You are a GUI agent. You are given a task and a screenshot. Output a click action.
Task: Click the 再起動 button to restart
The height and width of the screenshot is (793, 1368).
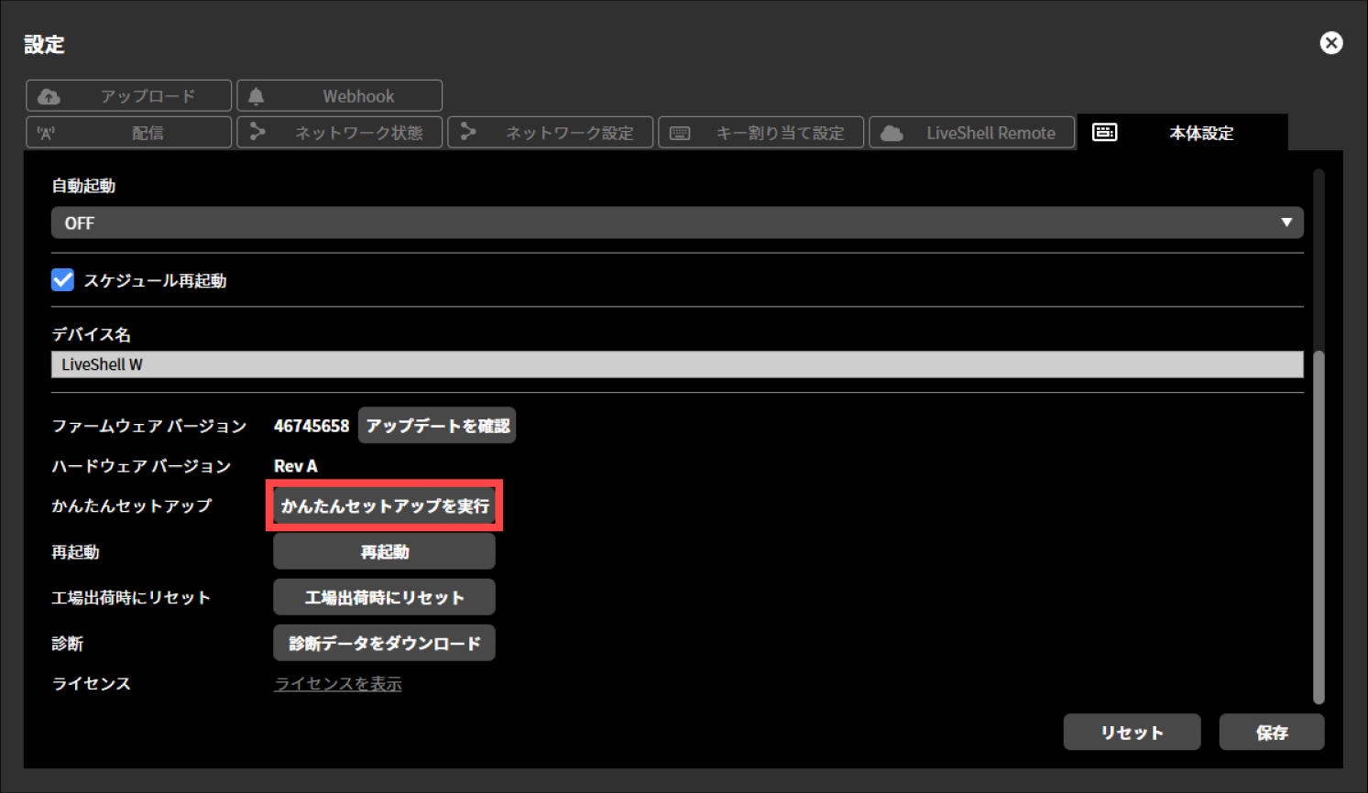(x=384, y=551)
